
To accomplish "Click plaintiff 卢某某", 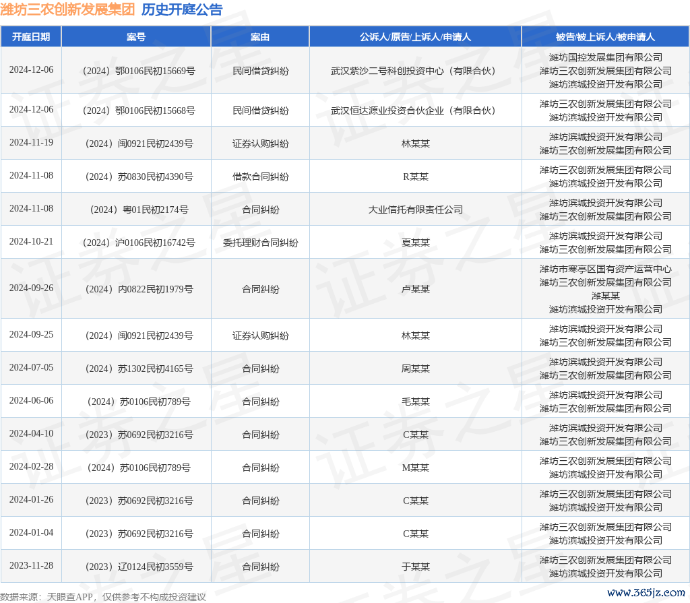I will tap(415, 289).
